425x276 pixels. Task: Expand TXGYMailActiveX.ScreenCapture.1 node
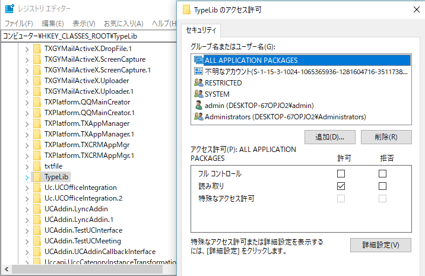pyautogui.click(x=27, y=71)
